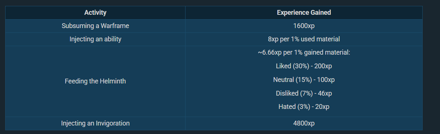The height and width of the screenshot is (134, 440).
Task: Click the ~6.66xp per 1% gained material line
Action: (304, 52)
